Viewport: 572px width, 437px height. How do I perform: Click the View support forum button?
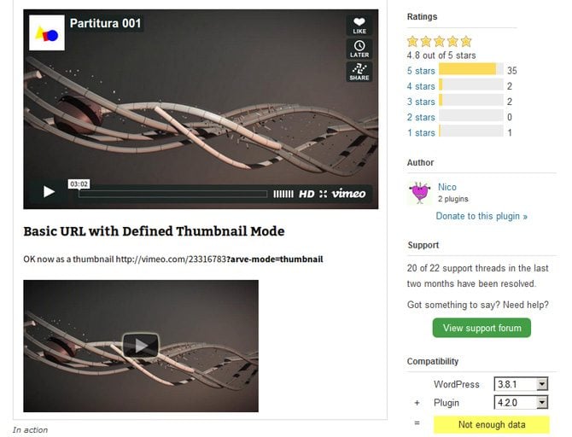pos(482,328)
